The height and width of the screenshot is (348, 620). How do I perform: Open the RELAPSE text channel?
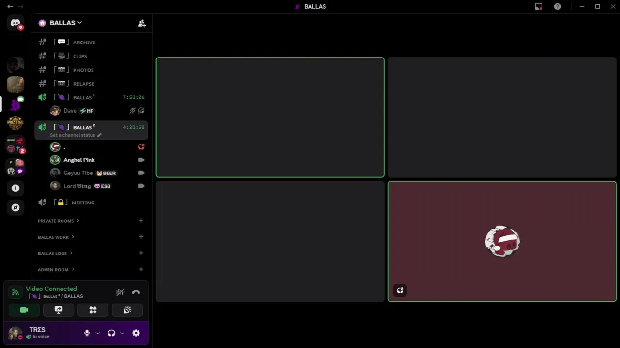tap(91, 84)
